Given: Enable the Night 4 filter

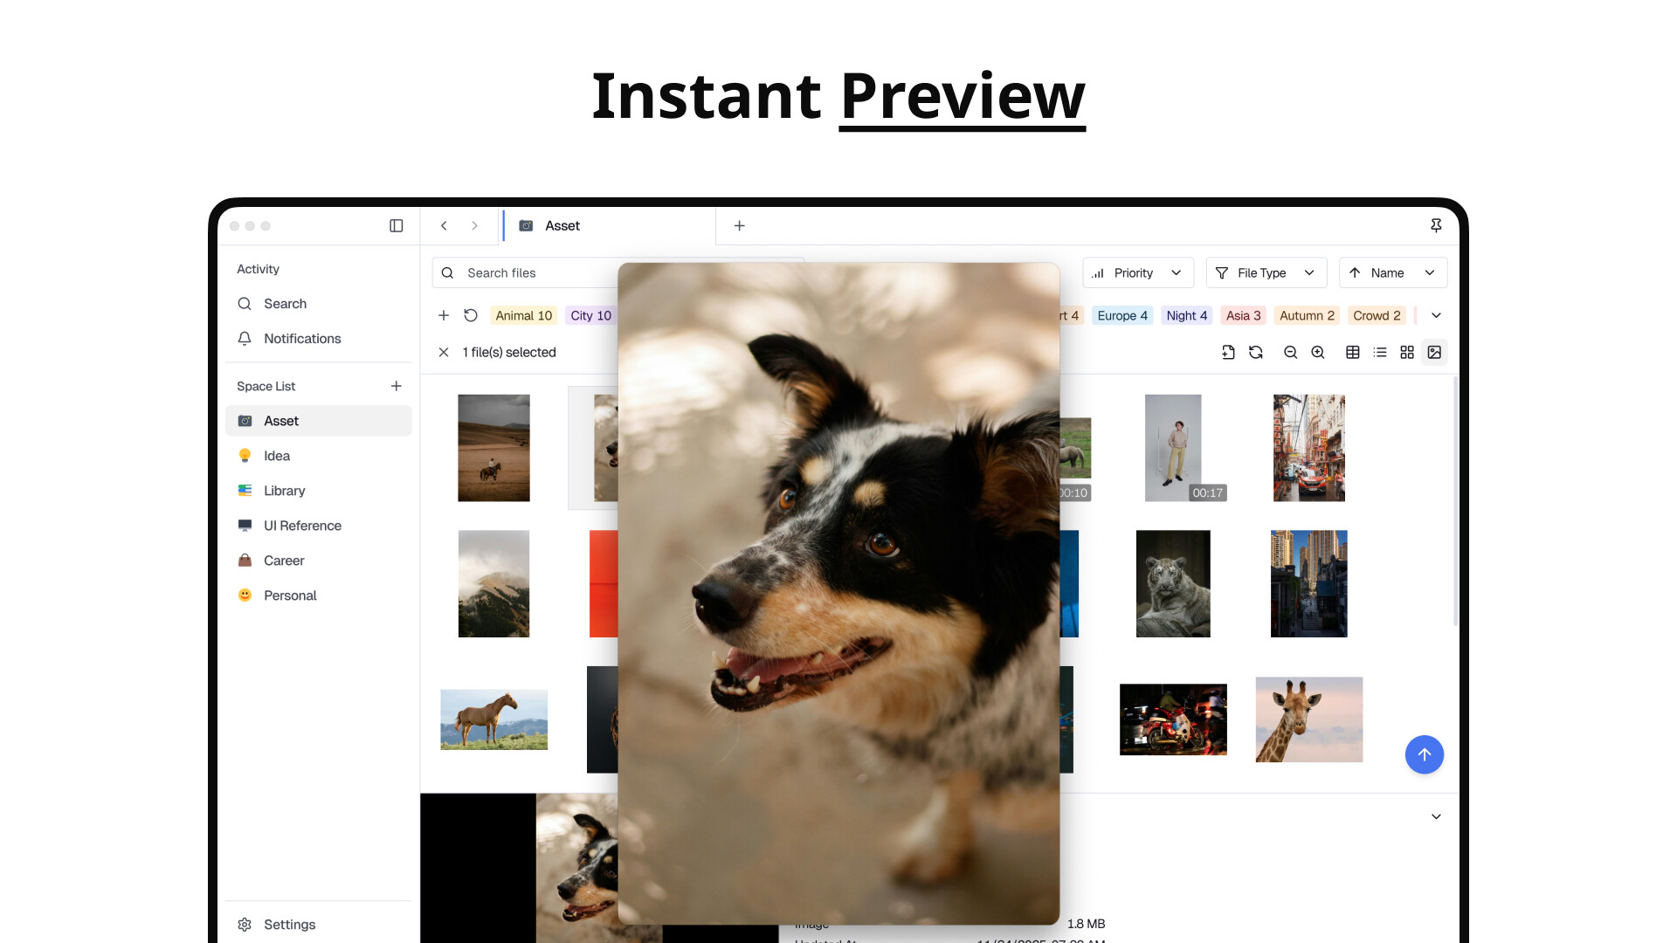Looking at the screenshot, I should click(1186, 315).
